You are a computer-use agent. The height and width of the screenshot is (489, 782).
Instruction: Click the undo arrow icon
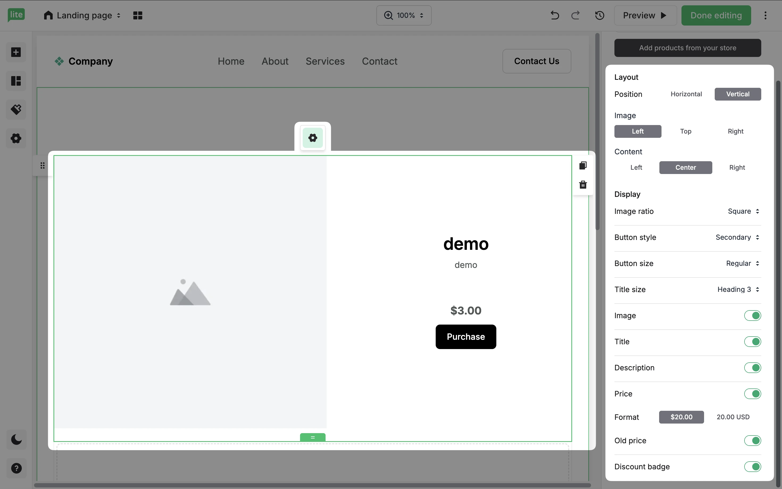tap(555, 15)
